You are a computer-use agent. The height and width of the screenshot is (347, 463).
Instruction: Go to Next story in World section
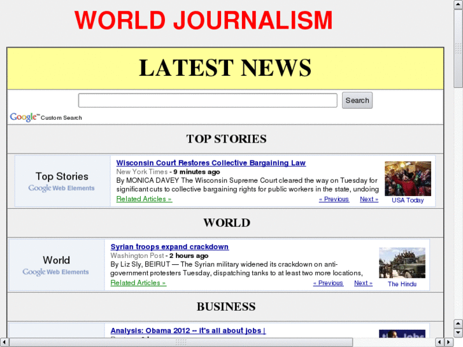363,283
